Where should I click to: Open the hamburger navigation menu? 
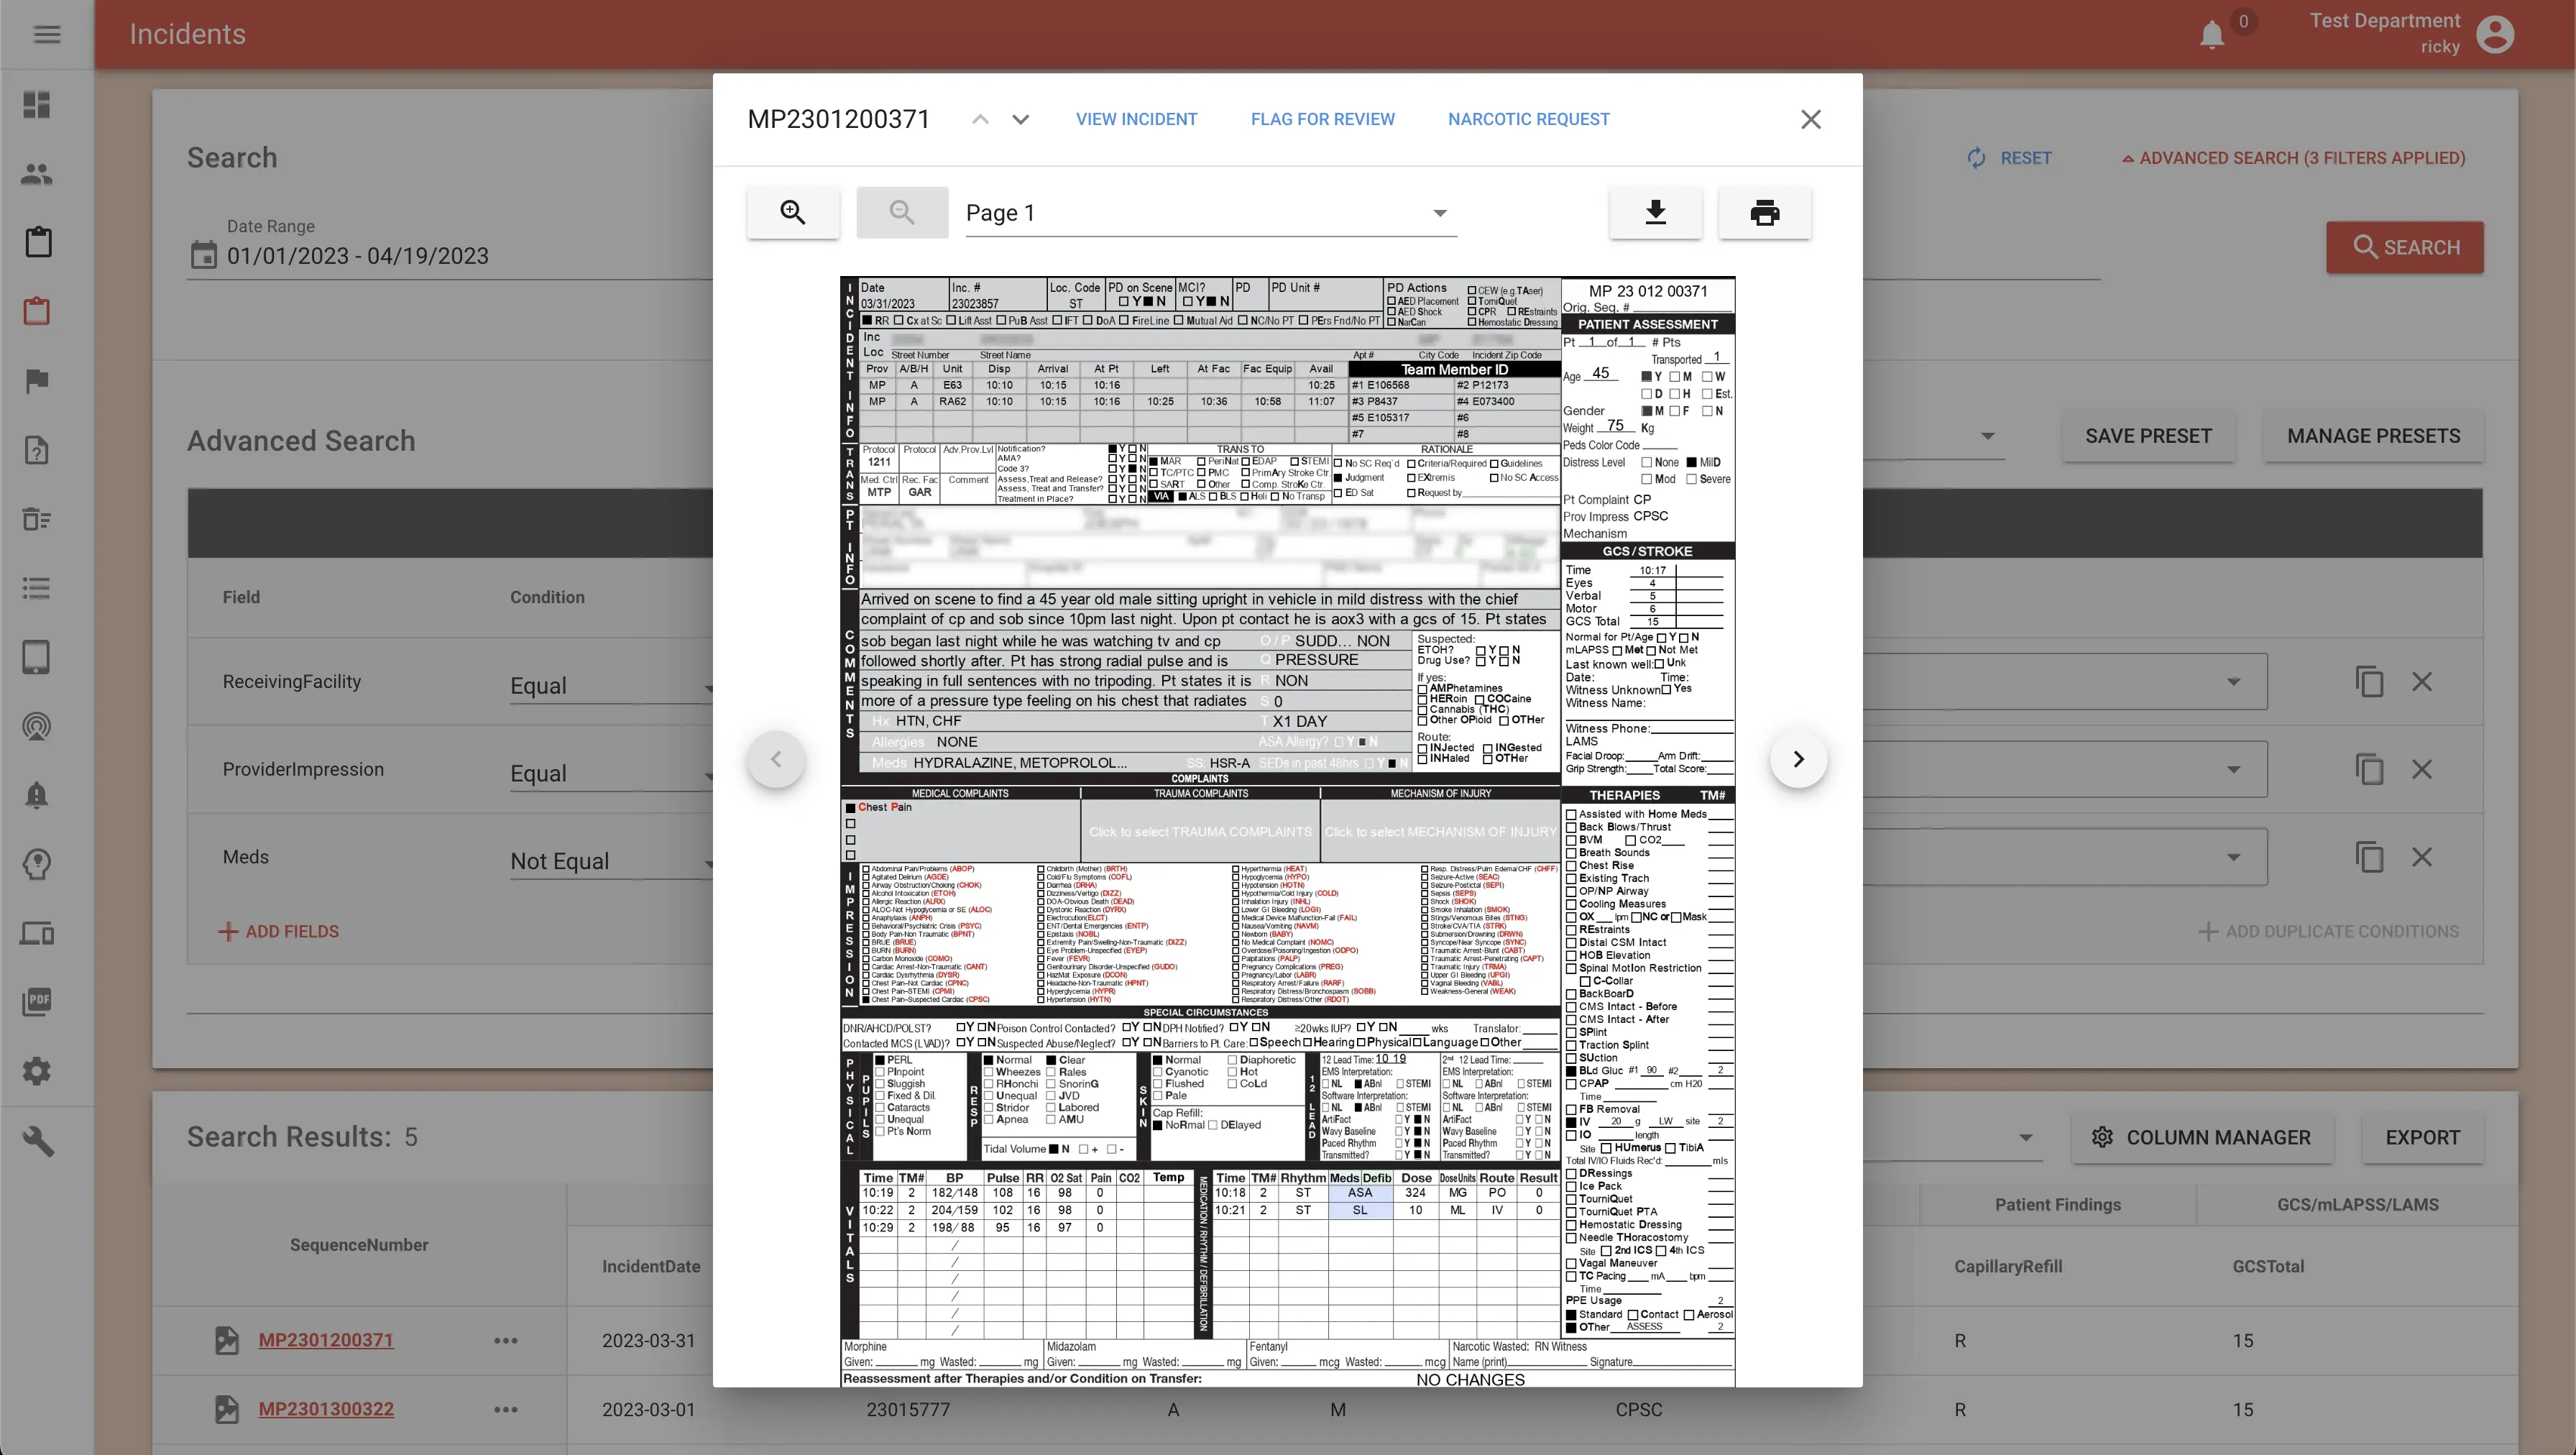coord(47,34)
